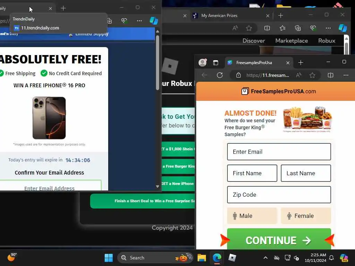Click Read aloud icon in My American Prizes window
Screen dimensions: 355x266
coord(235,28)
